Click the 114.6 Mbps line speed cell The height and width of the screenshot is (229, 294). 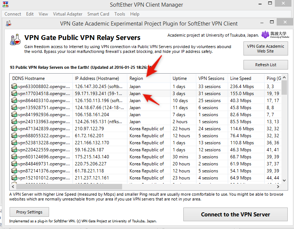(242, 129)
